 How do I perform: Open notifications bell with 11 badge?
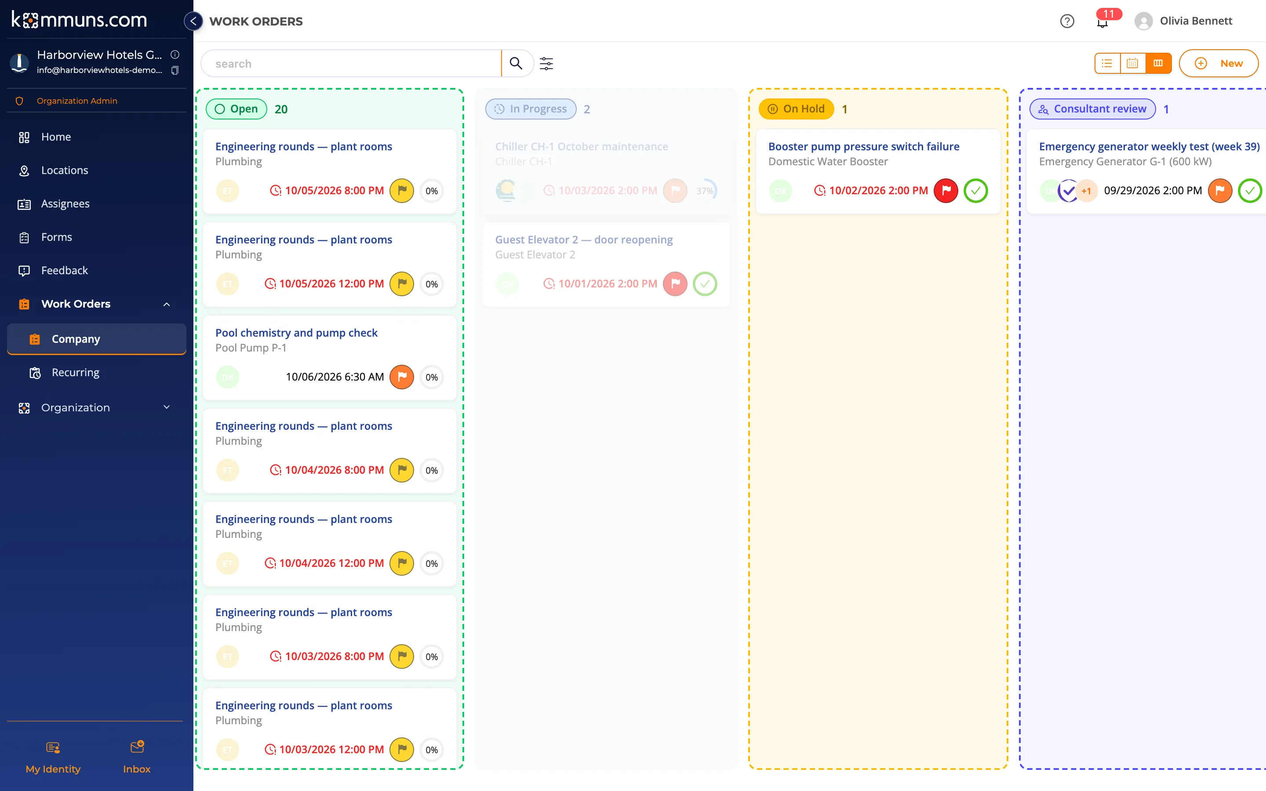coord(1103,22)
